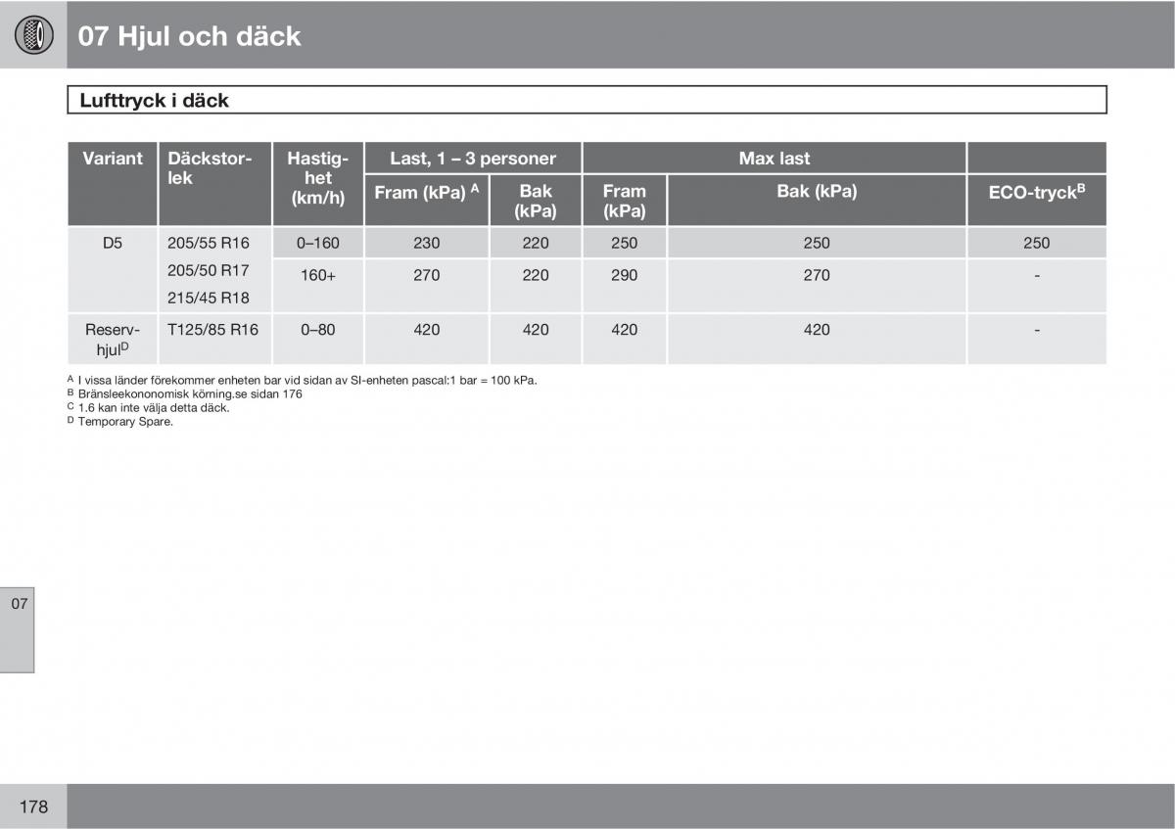Click the 'Max last' header cell

pos(775,159)
